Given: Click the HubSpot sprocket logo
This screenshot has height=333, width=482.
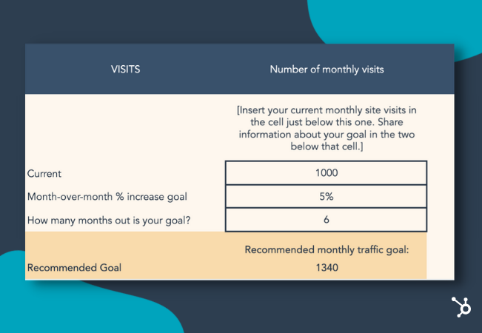Looking at the screenshot, I should click(x=461, y=306).
